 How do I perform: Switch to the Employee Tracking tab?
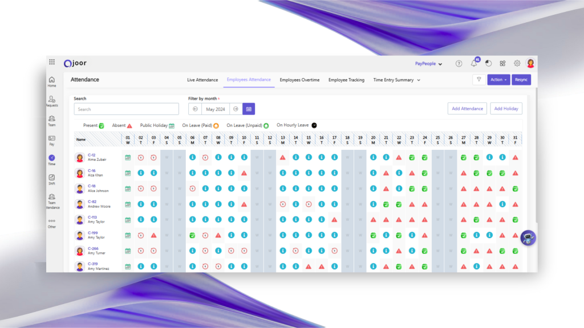click(x=346, y=80)
